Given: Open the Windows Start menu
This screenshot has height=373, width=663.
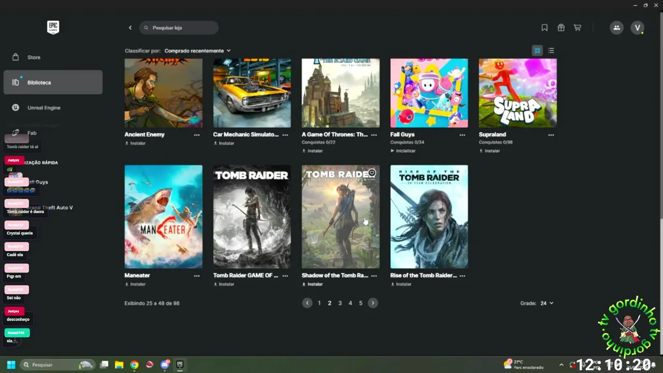Looking at the screenshot, I should [11, 365].
